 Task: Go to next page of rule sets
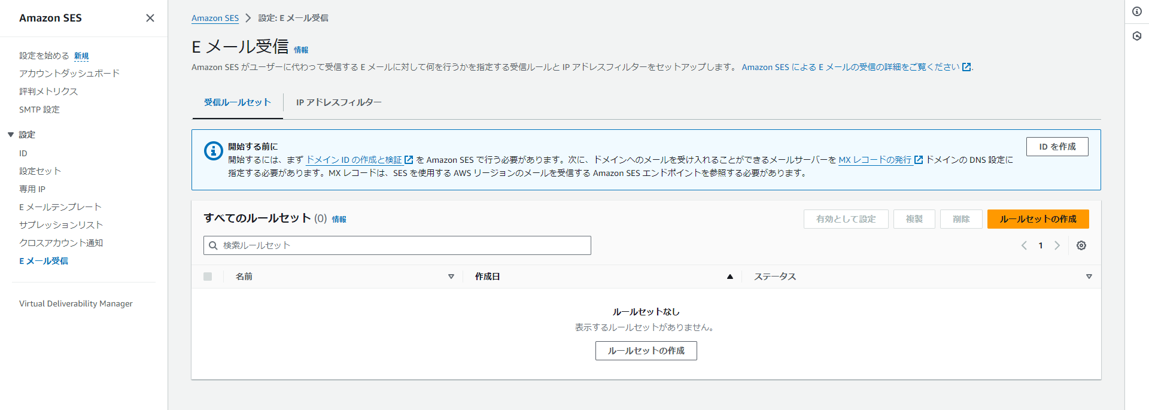1057,245
